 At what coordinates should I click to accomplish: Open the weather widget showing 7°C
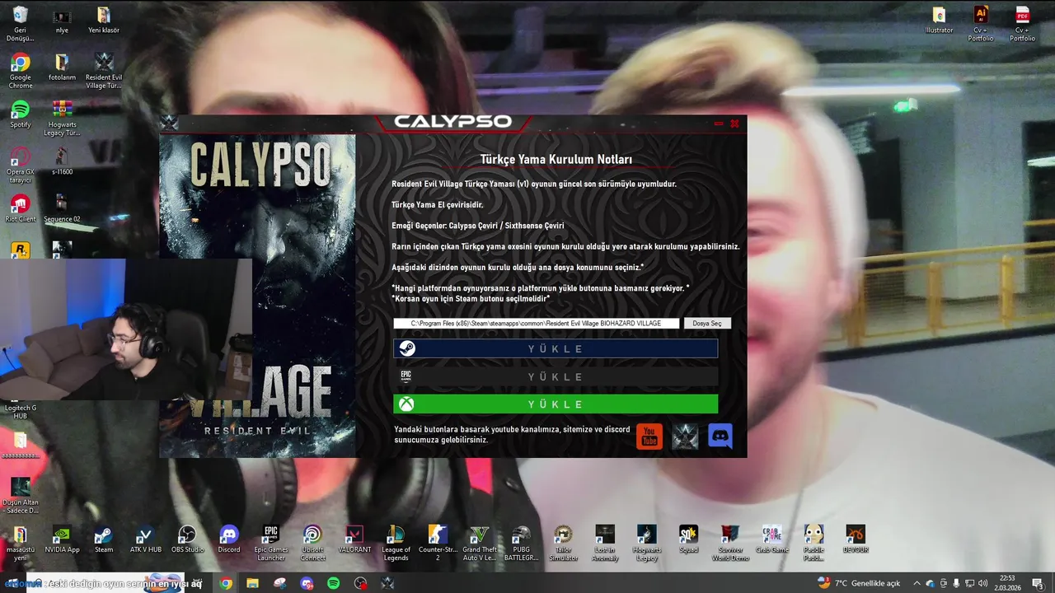click(859, 583)
